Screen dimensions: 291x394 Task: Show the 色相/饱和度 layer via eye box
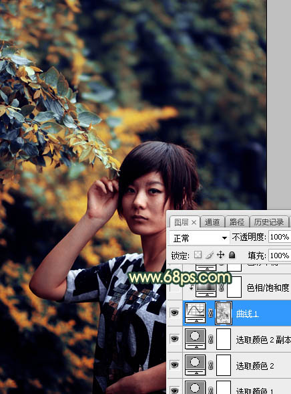tap(175, 287)
